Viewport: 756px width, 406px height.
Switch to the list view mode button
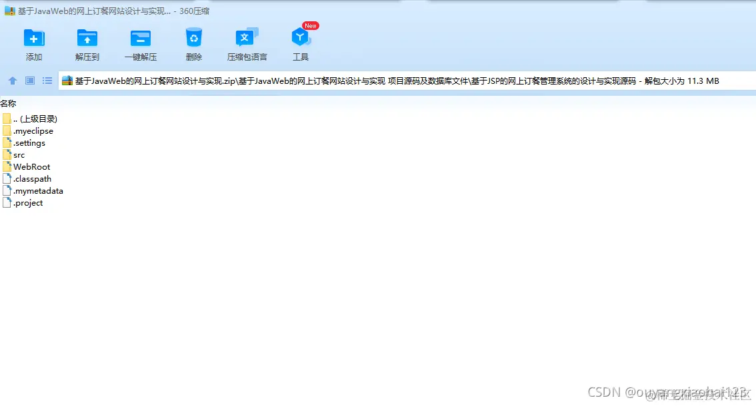pos(47,81)
